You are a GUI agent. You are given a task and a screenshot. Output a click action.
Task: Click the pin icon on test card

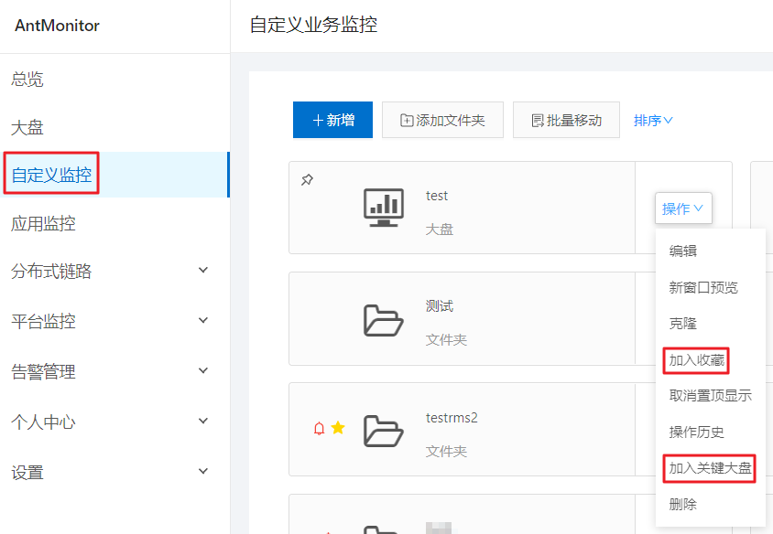(x=307, y=179)
